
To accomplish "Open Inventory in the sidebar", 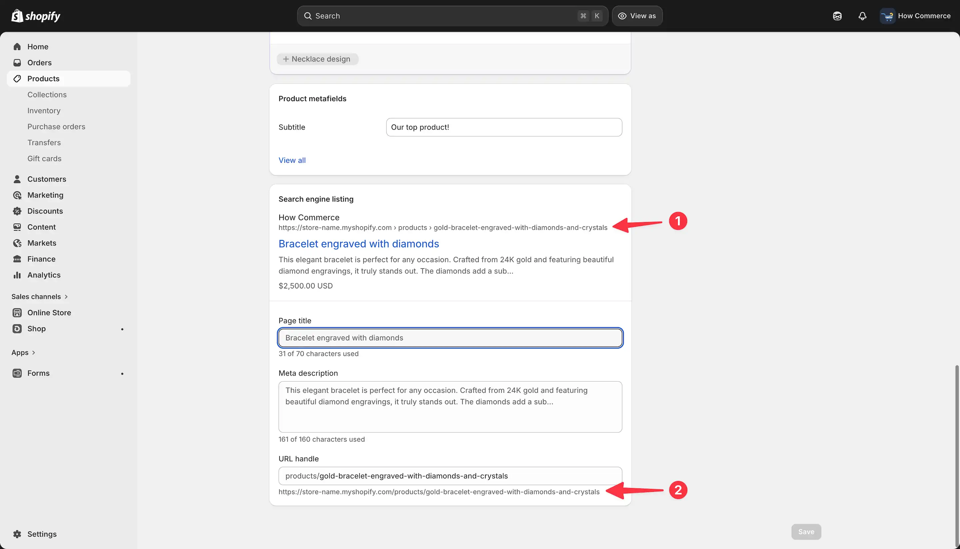I will click(44, 111).
